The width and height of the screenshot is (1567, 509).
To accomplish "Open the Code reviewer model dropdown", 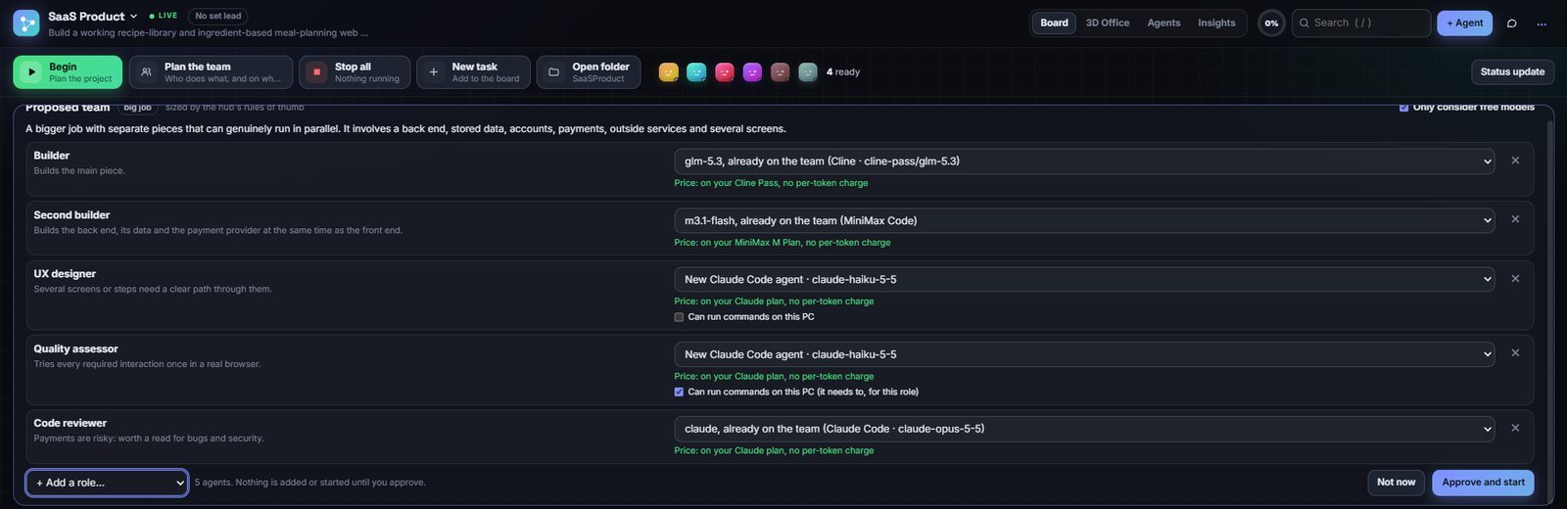I will click(1084, 429).
